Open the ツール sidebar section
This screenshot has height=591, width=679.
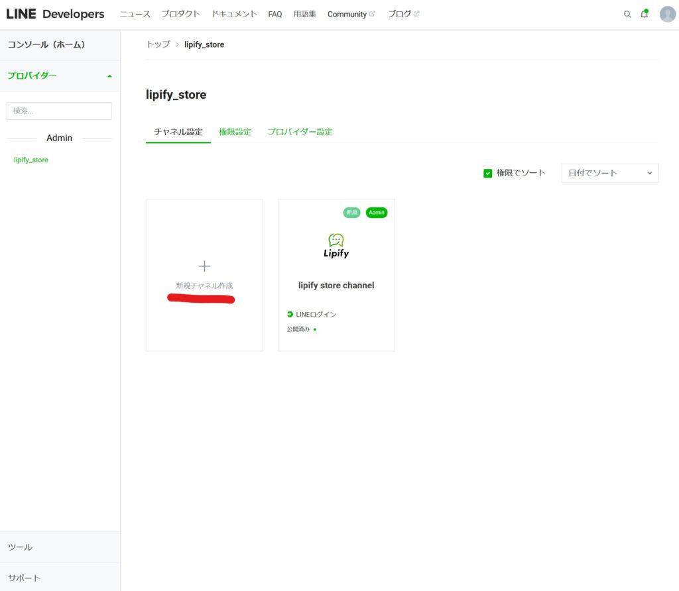(60, 547)
